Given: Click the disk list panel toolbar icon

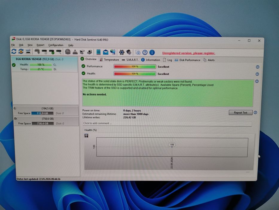Looking at the screenshot, I should 28,52.
